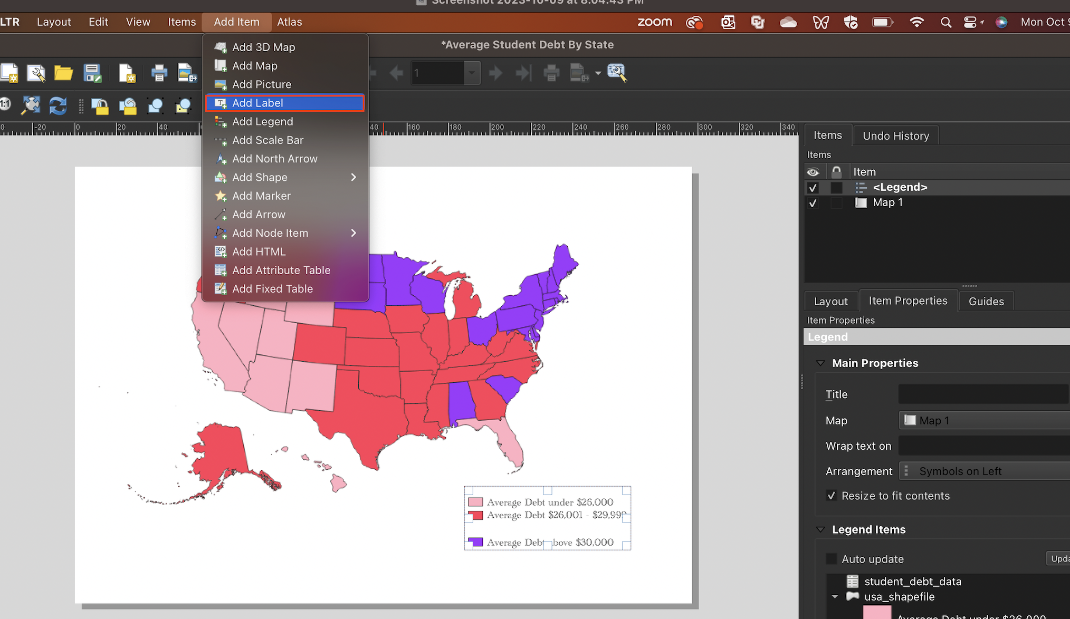Click the Unlock All Items icon

click(x=128, y=106)
